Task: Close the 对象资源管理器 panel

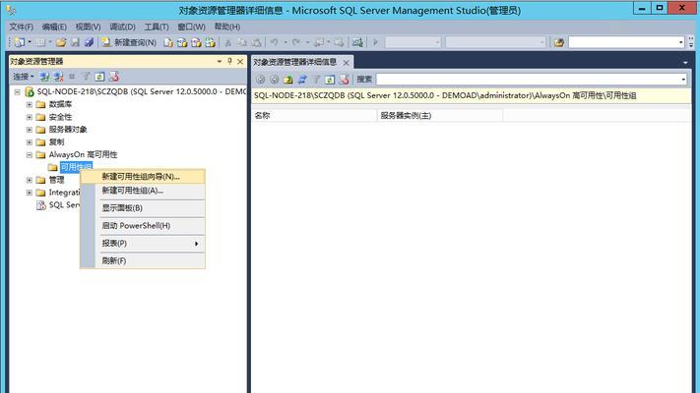Action: [x=240, y=62]
